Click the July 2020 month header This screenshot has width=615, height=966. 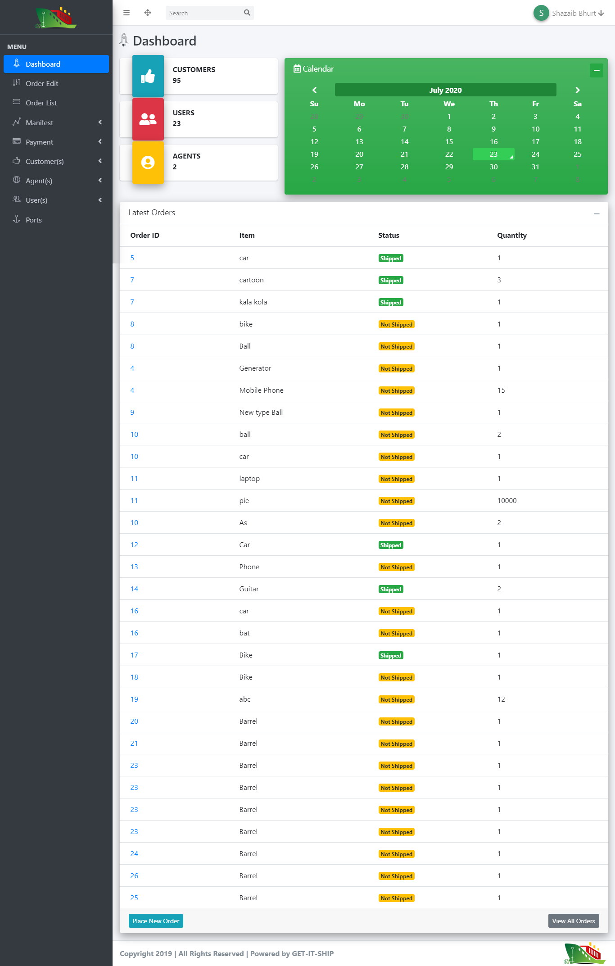[446, 90]
